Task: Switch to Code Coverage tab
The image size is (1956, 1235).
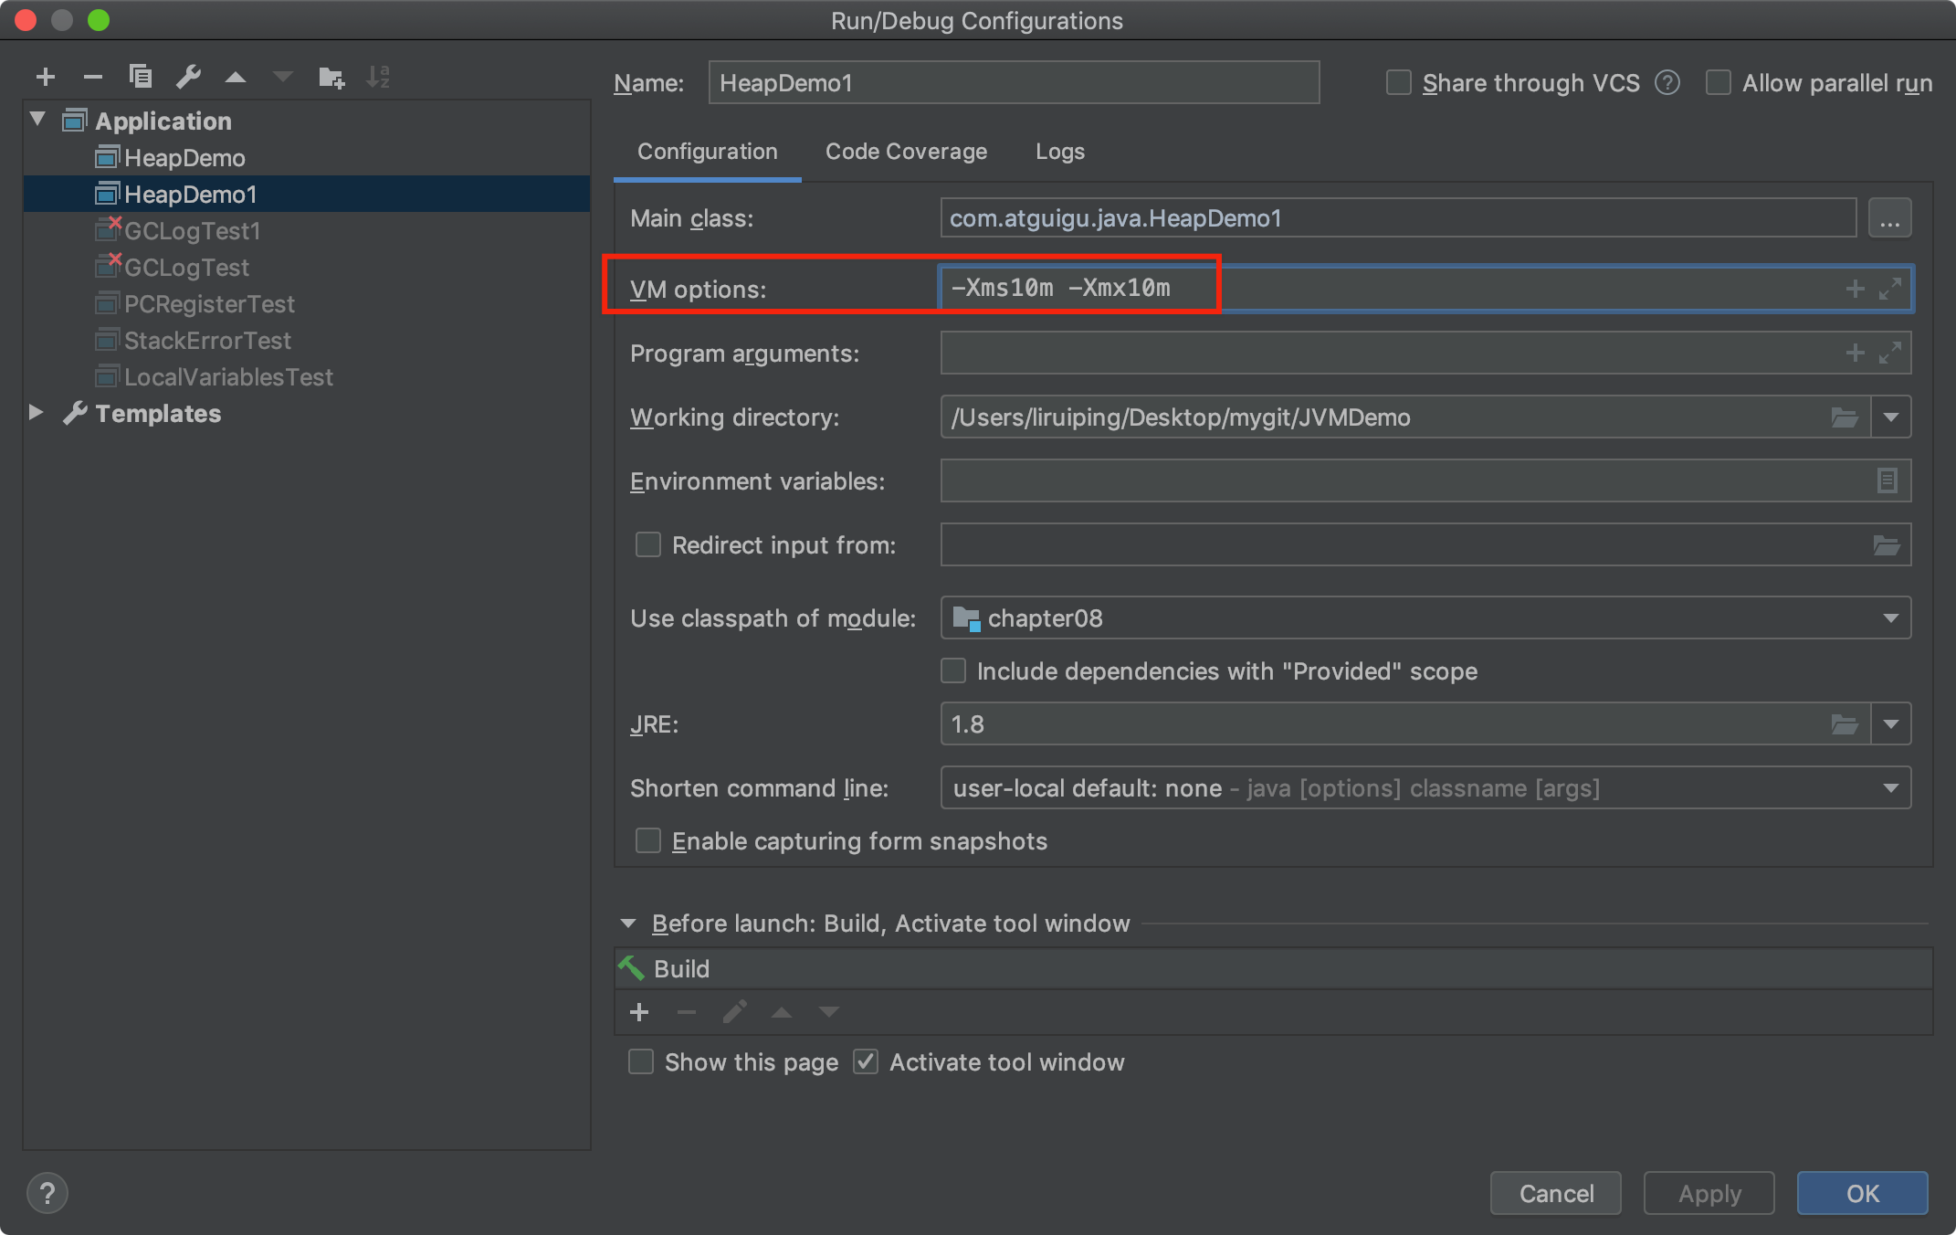Action: coord(906,152)
